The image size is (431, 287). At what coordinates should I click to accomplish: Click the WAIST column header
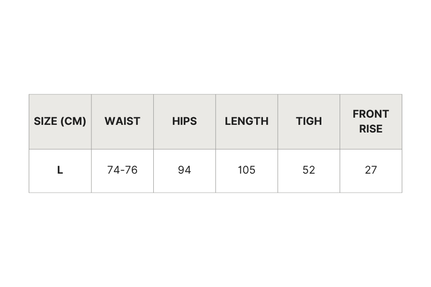(122, 121)
